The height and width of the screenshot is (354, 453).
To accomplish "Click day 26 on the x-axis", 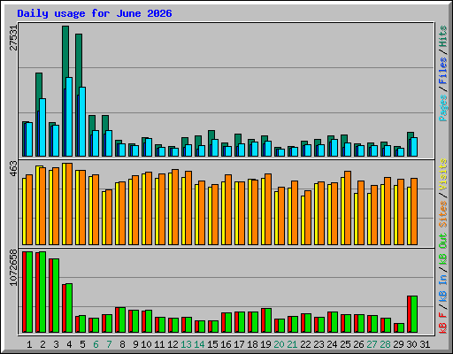I will pos(358,344).
